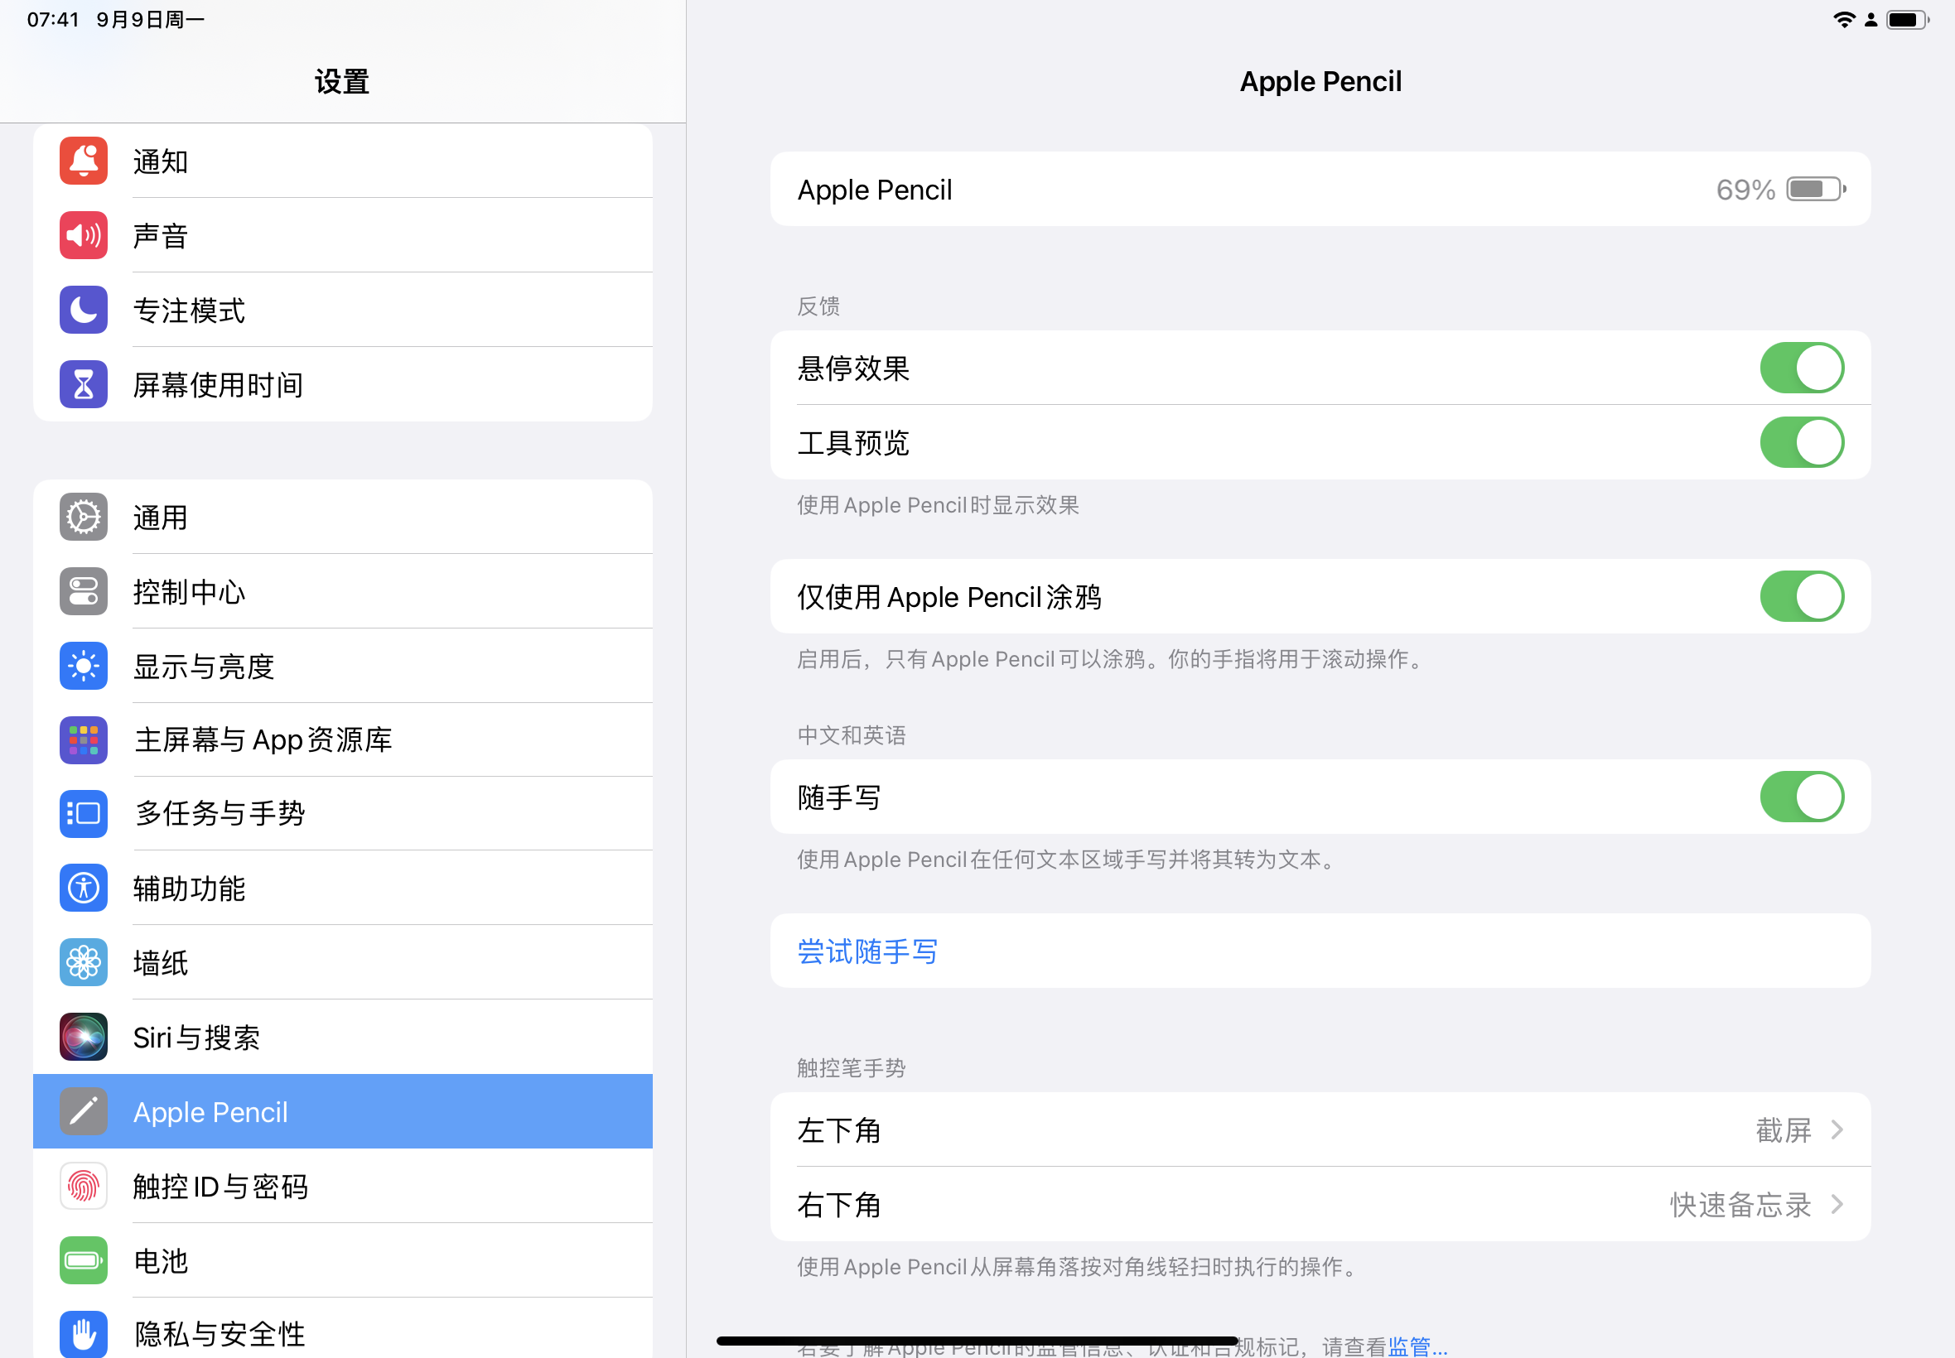1955x1358 pixels.
Task: Tap the 尝试随手写 link
Action: click(x=867, y=951)
